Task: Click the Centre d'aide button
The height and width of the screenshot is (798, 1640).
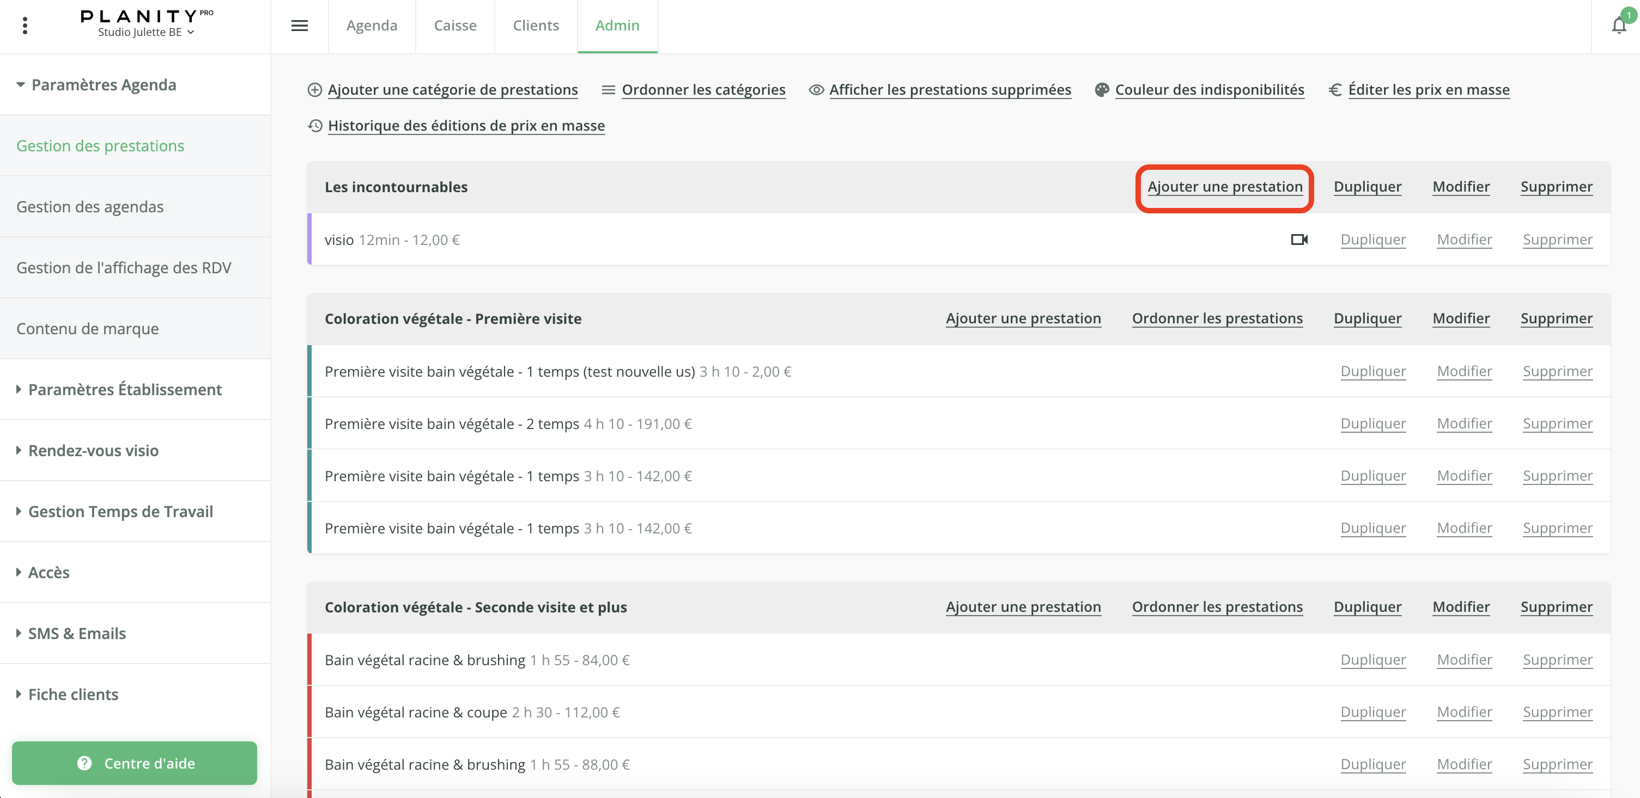Action: pos(135,763)
